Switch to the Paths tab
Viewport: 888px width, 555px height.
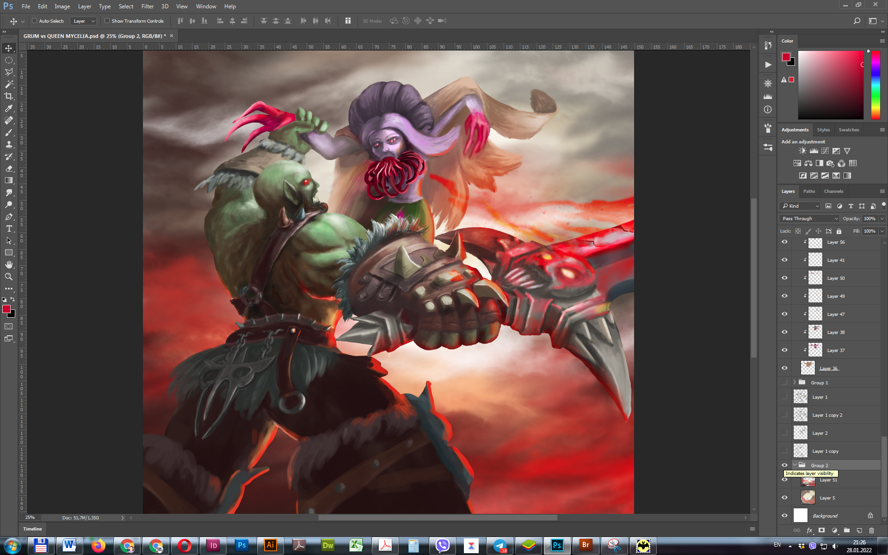[x=809, y=191]
